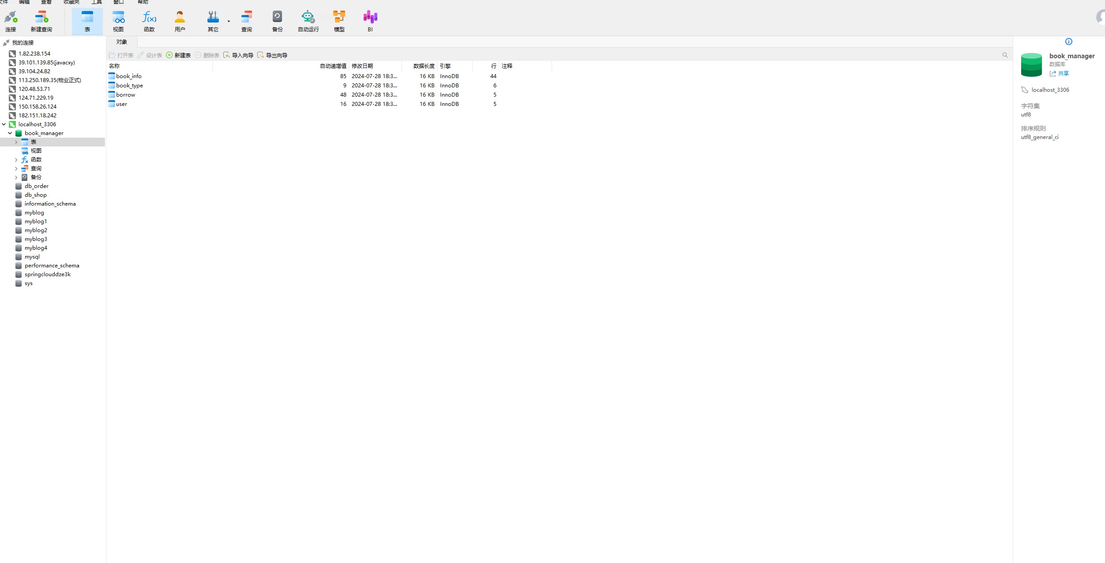Select the db_shop database
1105x563 pixels.
[36, 195]
